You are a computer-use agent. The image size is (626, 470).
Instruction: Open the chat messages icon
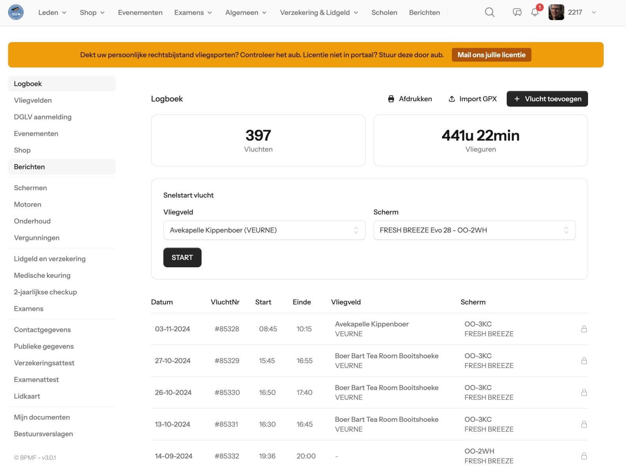[517, 13]
